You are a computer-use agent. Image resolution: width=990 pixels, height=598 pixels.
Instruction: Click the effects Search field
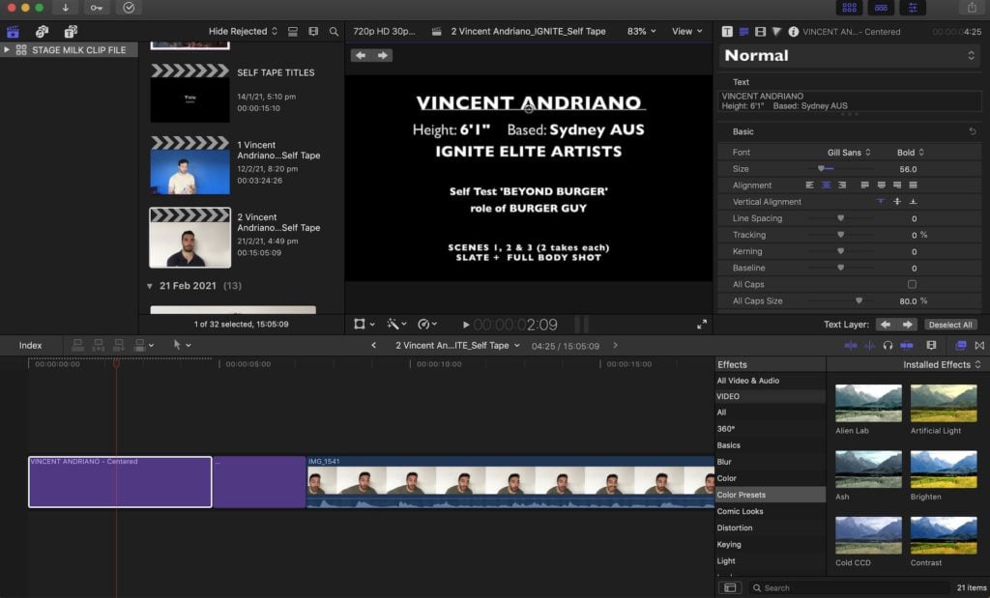pos(850,588)
